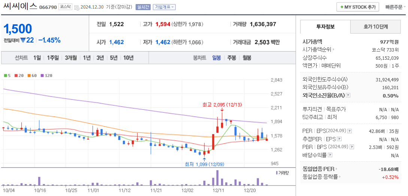Select the 1일 line chart period
408x196 pixels.
[37, 58]
